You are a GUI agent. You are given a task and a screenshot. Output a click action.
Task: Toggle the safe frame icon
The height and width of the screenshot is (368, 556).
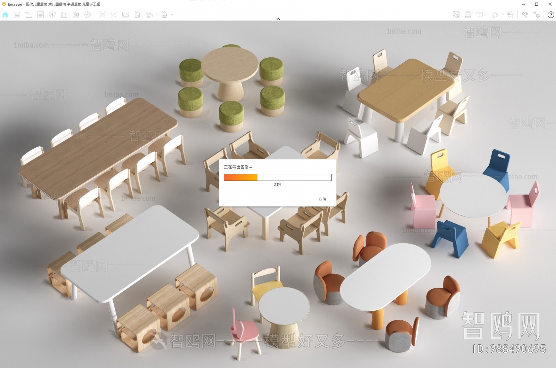tap(468, 15)
